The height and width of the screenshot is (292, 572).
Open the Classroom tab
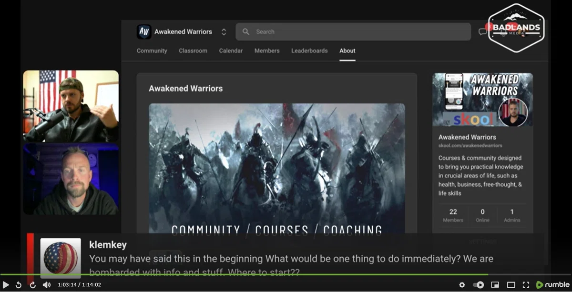click(x=193, y=50)
